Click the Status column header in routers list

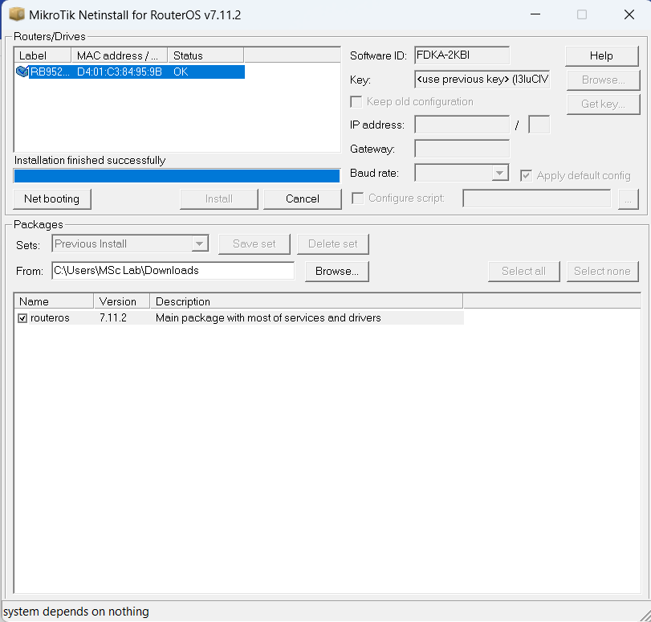tap(205, 55)
